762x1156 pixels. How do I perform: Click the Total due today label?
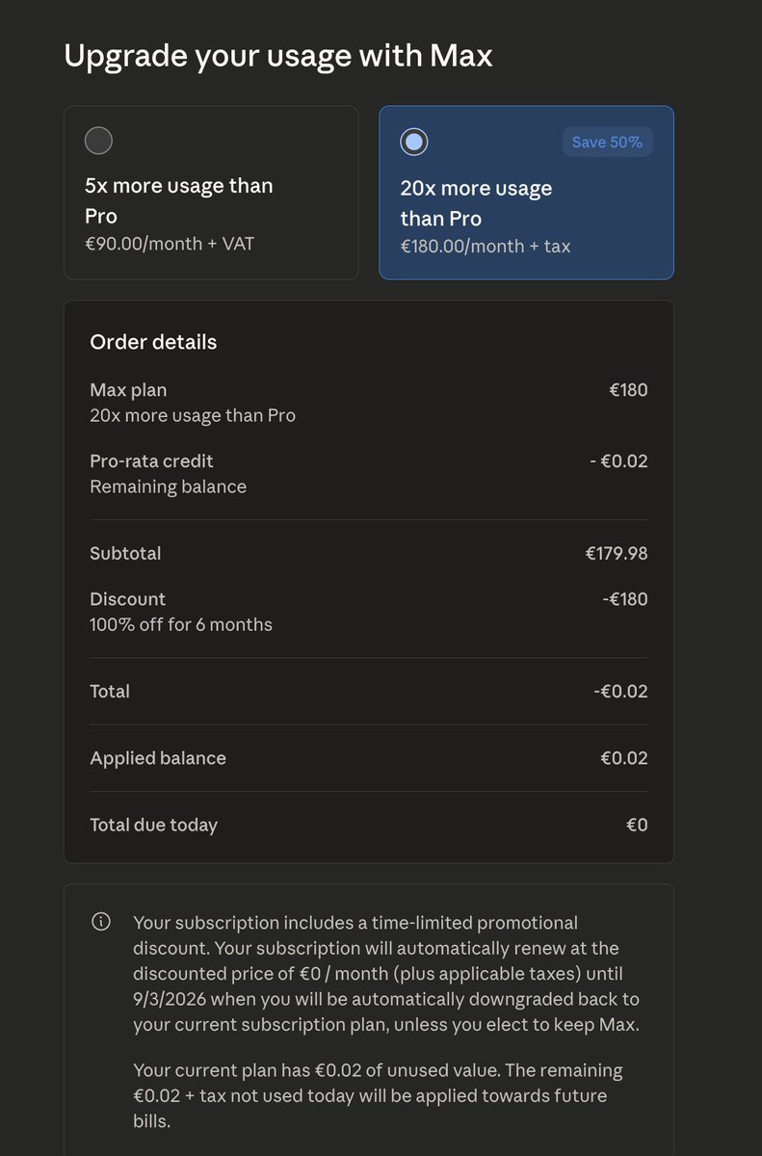[x=153, y=825]
